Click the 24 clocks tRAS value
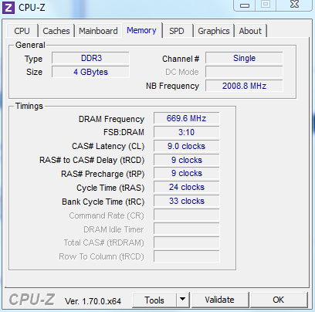Image resolution: width=315 pixels, height=312 pixels. [187, 187]
